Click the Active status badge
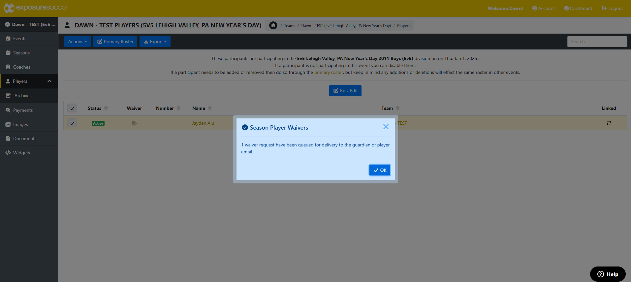Viewport: 631px width, 282px height. (x=98, y=123)
